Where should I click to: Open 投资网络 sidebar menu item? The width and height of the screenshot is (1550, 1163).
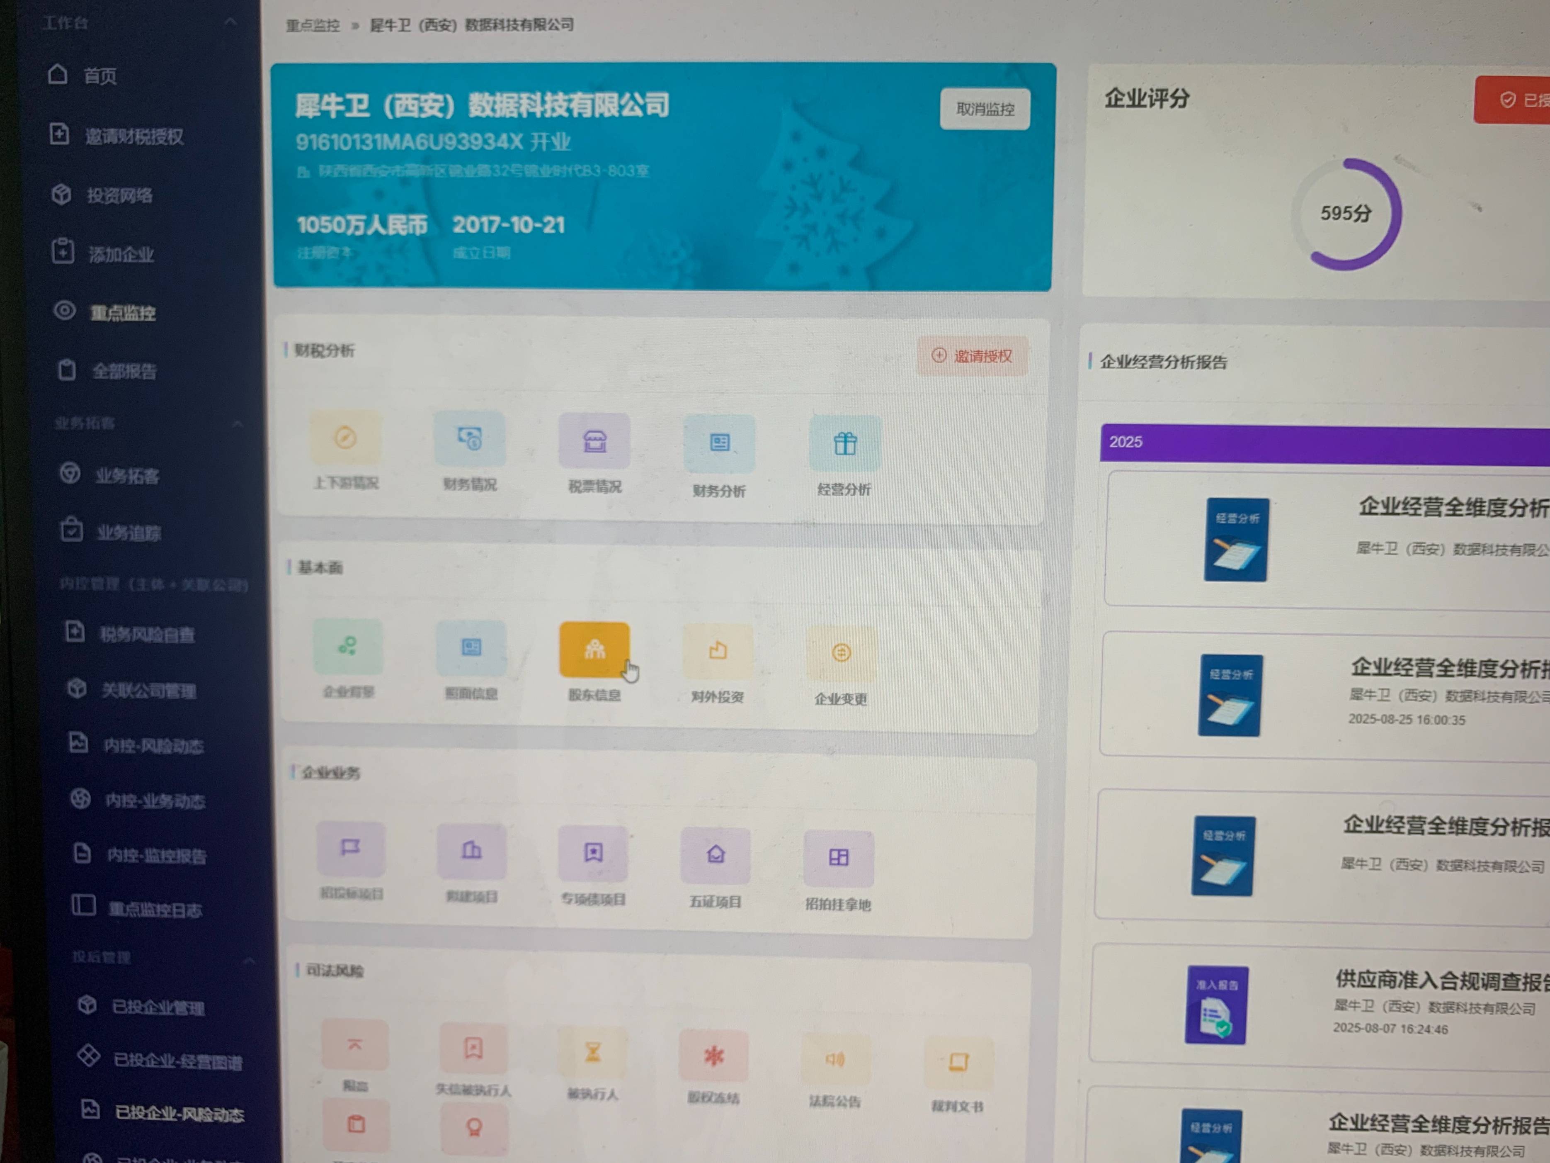click(119, 196)
